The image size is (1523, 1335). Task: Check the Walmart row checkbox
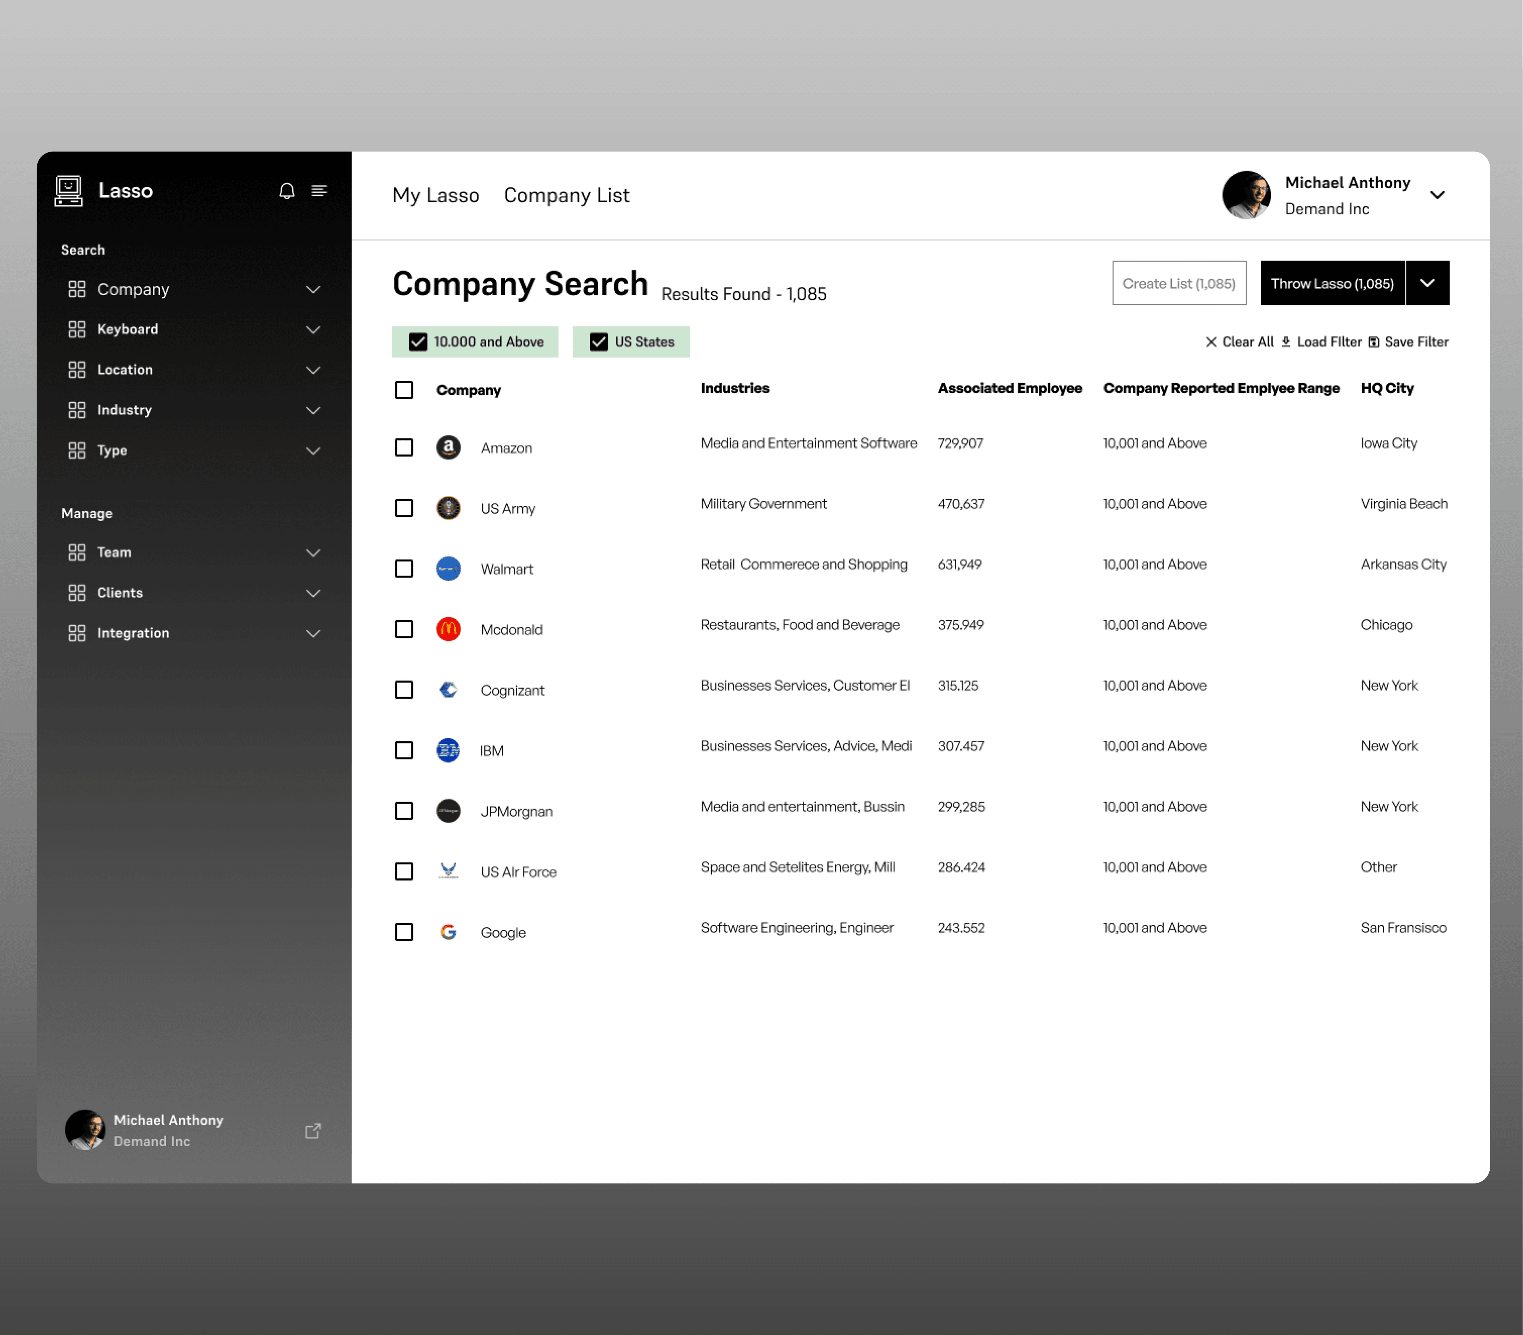(x=404, y=569)
